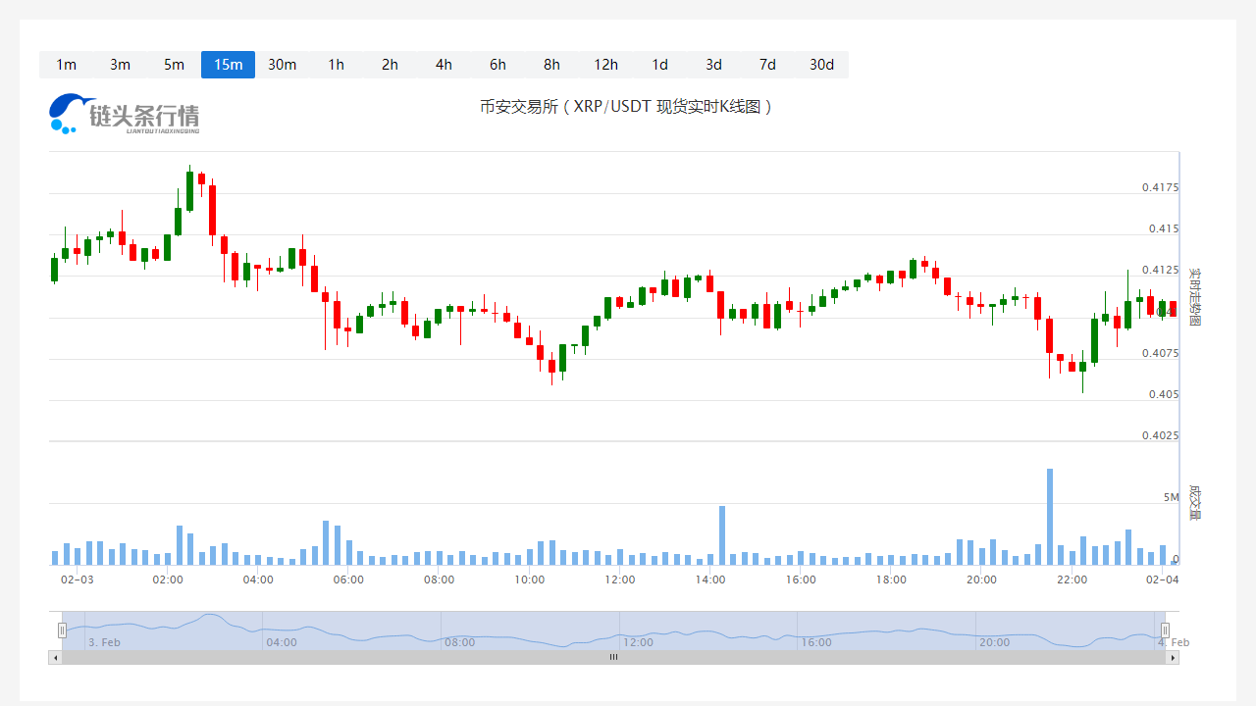Click the volume spike bar after 14:00
Screen dimensions: 1256x706
tap(722, 535)
